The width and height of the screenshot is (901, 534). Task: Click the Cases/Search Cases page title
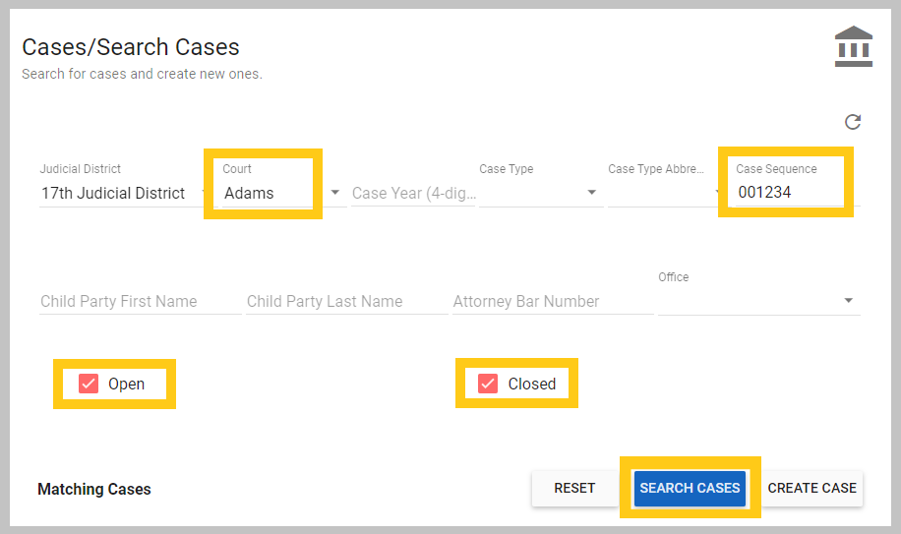(131, 47)
